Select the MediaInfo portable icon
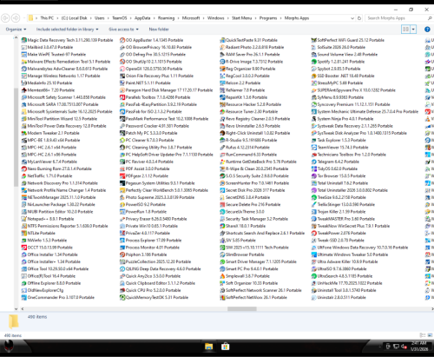The image size is (434, 357). [x=24, y=83]
